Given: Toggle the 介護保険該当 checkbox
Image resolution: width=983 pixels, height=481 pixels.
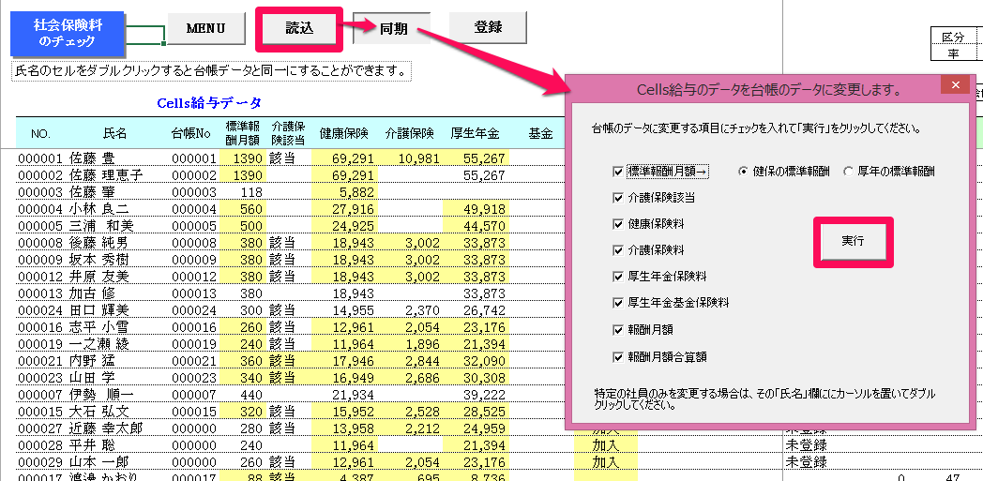Looking at the screenshot, I should coord(619,198).
